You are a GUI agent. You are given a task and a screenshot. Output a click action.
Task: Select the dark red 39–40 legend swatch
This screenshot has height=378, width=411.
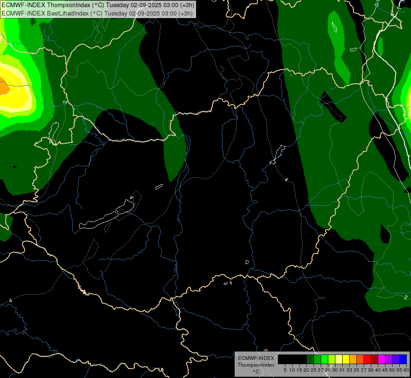point(374,359)
